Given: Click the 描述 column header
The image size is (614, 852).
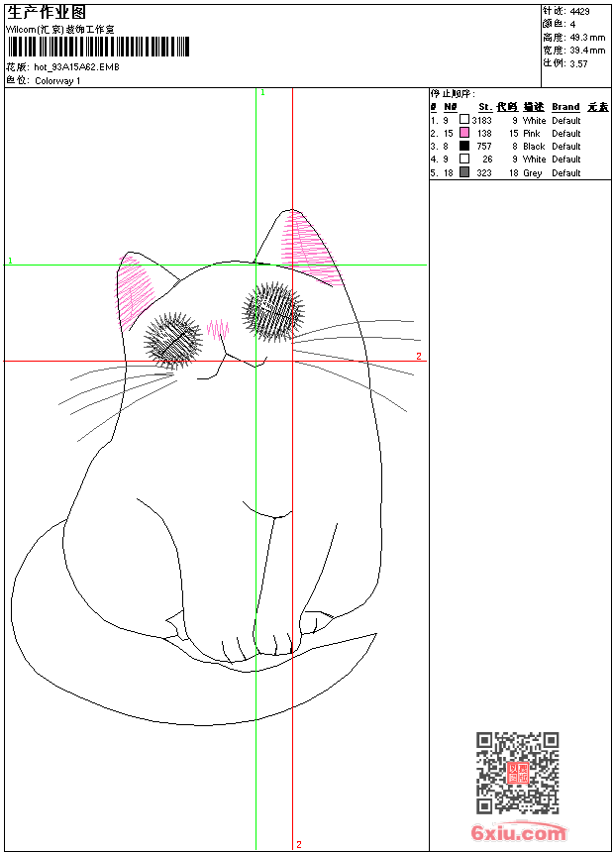Looking at the screenshot, I should (534, 107).
